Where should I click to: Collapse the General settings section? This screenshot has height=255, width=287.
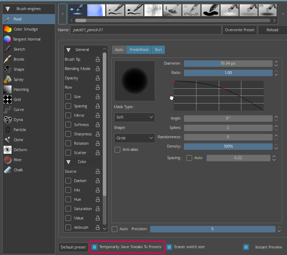click(69, 50)
